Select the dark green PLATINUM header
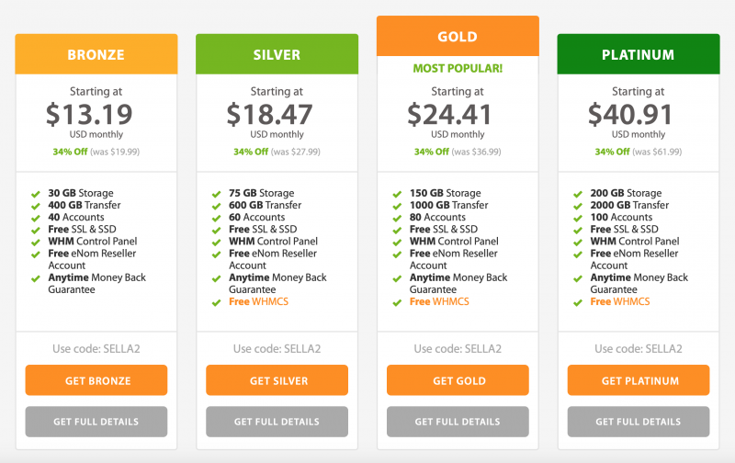Image resolution: width=735 pixels, height=463 pixels. pyautogui.click(x=639, y=54)
